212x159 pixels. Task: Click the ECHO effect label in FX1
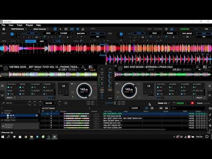point(48,33)
